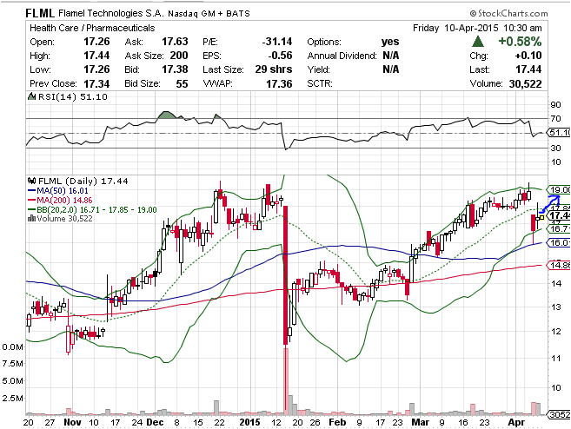Click the 30 oversold level on RSI axis
This screenshot has width=571, height=429.
[x=555, y=148]
